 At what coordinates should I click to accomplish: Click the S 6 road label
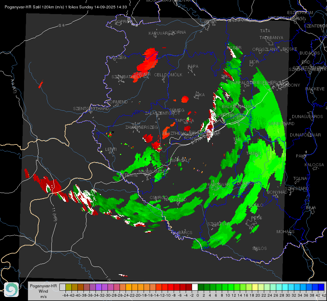pos(61,25)
